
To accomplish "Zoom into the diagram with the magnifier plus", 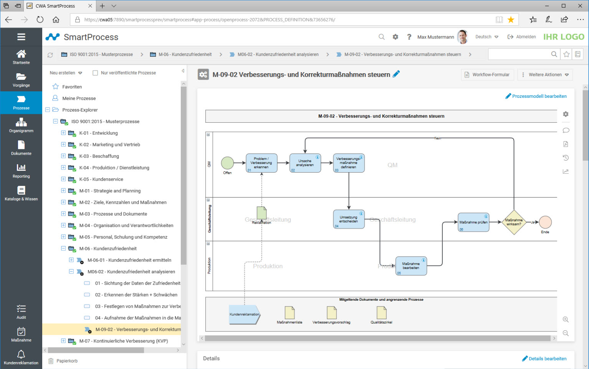I will 565,319.
